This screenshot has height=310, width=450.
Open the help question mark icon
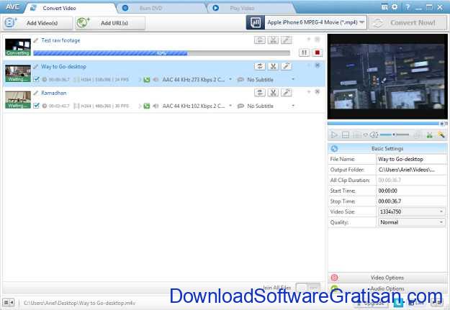408,7
